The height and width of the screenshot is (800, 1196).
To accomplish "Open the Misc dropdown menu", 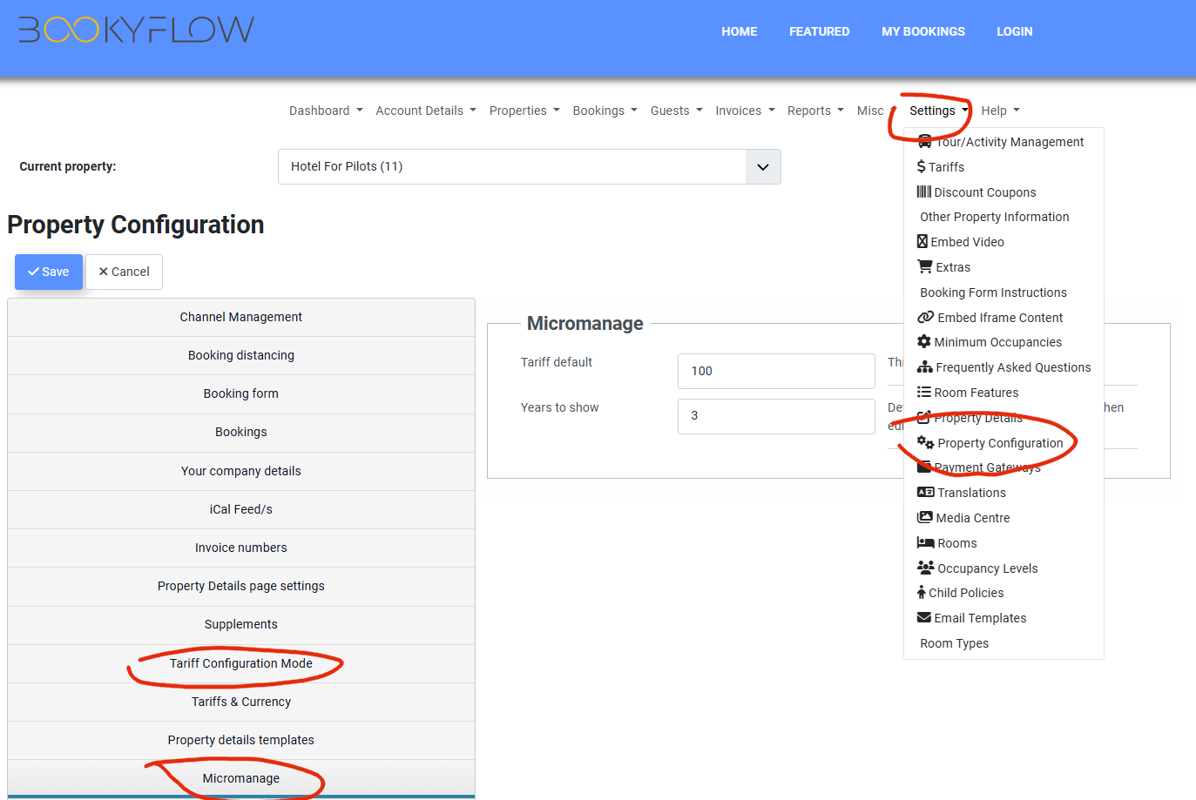I will [876, 111].
